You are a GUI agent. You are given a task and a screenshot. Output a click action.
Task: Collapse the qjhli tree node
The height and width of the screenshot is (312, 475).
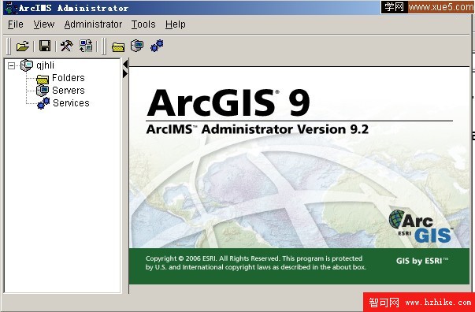[11, 65]
